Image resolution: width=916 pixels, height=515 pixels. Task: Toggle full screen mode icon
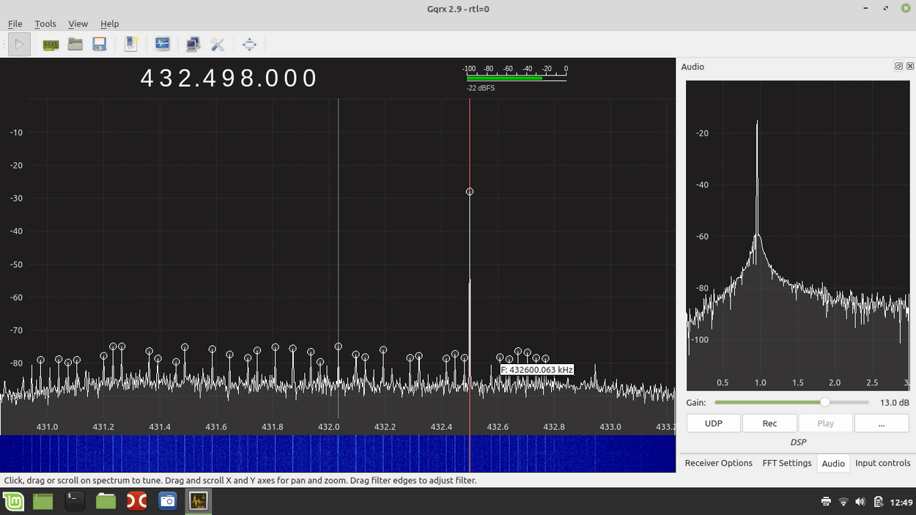pyautogui.click(x=249, y=44)
